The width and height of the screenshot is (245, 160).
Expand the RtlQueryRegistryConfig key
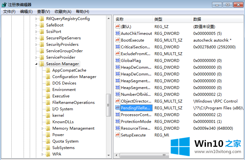36,19
